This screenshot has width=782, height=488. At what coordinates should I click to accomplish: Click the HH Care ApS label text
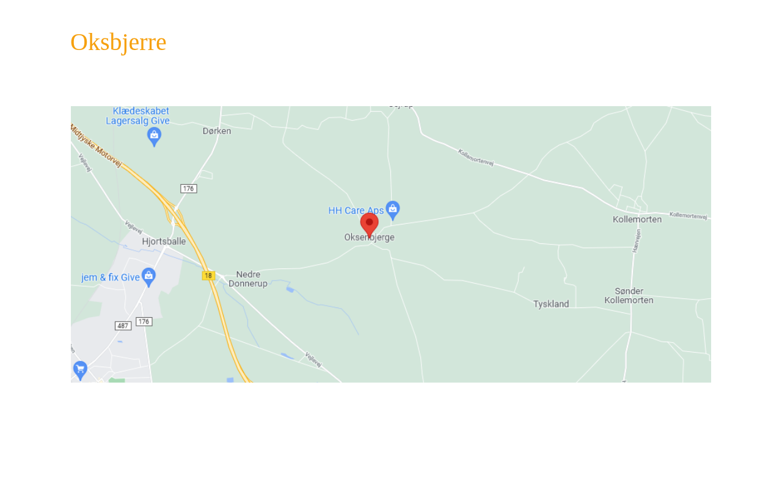coord(356,210)
